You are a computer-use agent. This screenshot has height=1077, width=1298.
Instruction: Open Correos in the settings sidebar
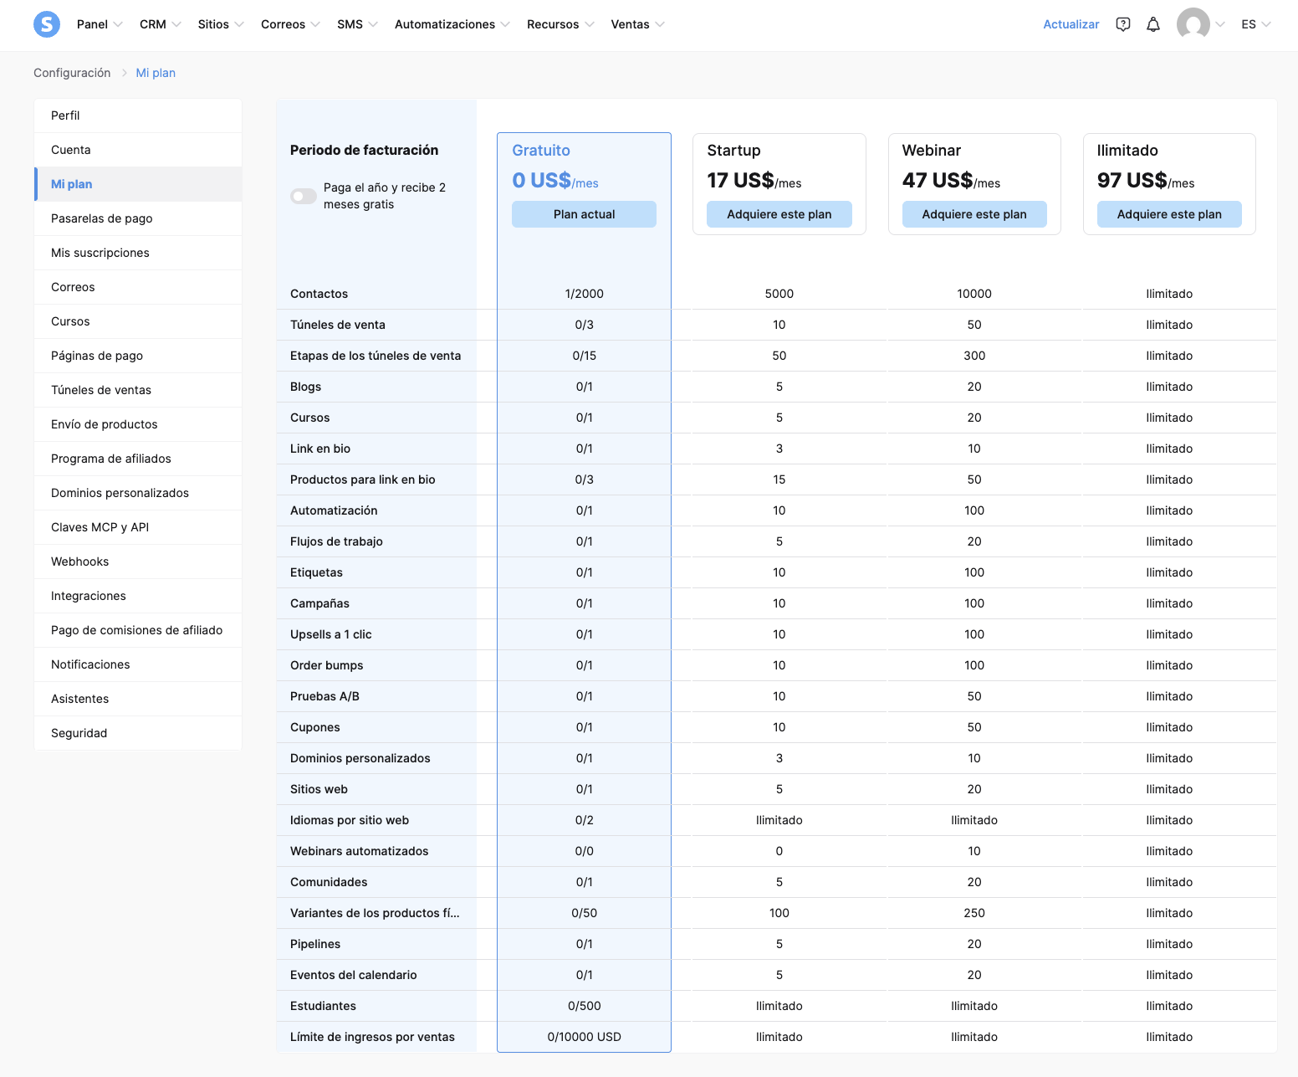pyautogui.click(x=138, y=287)
